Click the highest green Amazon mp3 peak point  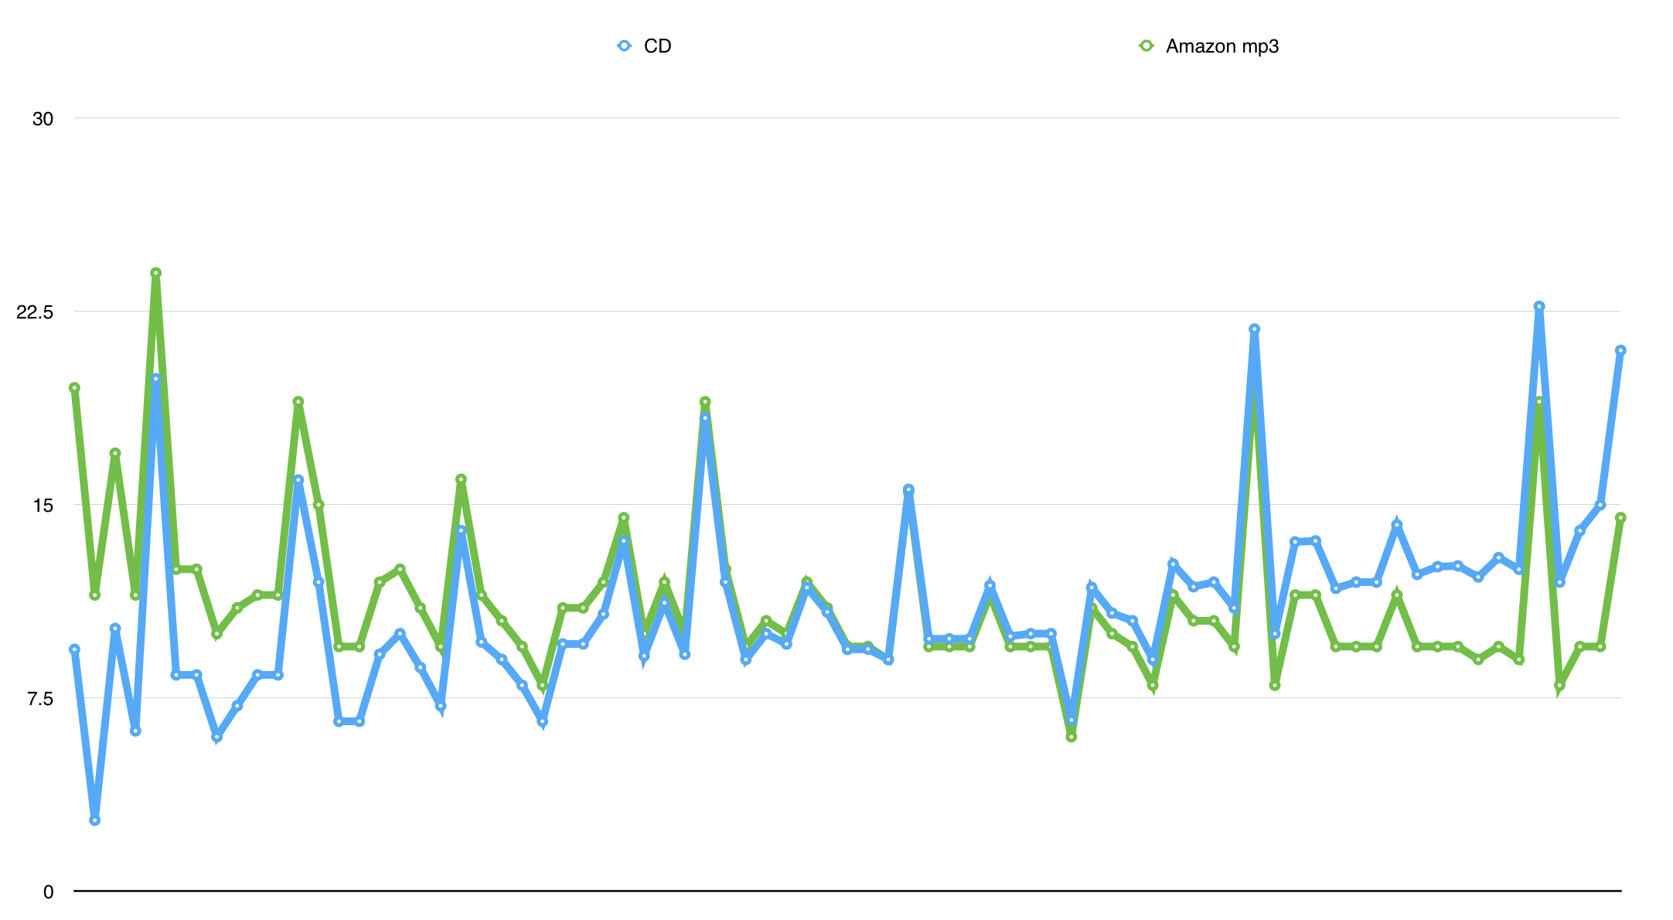[x=155, y=273]
